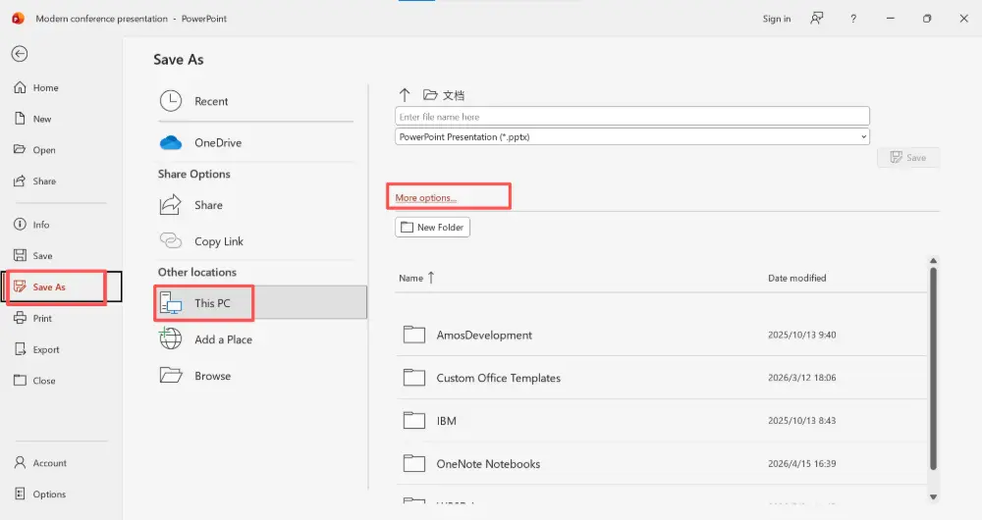The image size is (982, 520).
Task: Click the back arrow icon
Action: [x=20, y=54]
